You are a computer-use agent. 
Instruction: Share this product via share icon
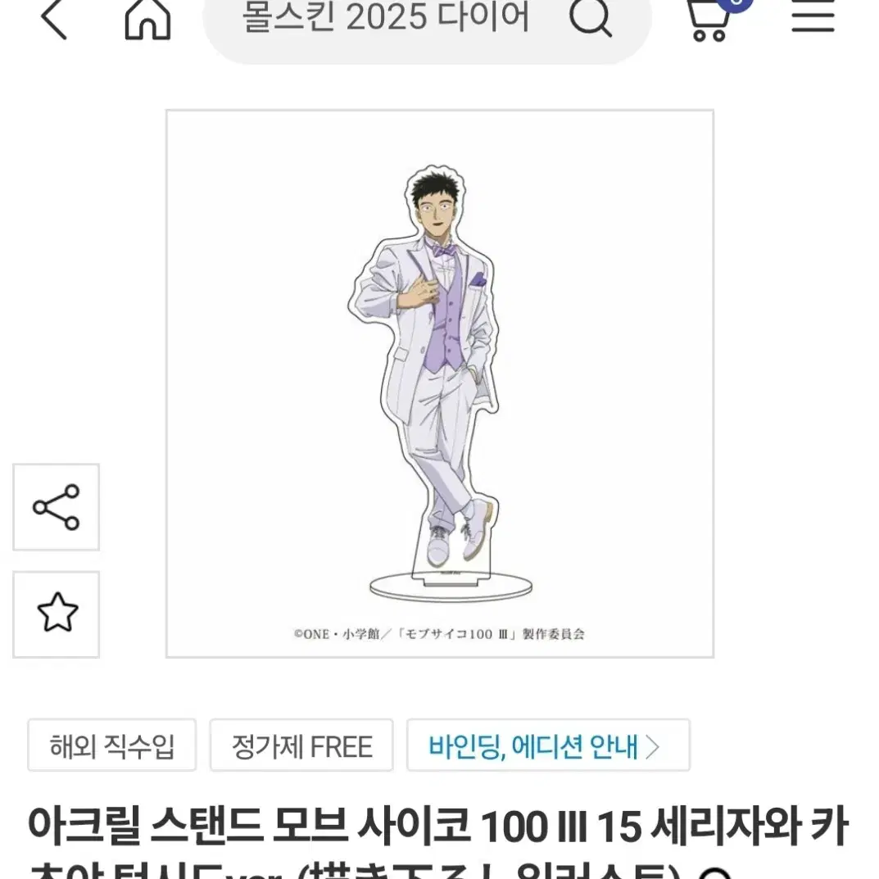[x=56, y=507]
